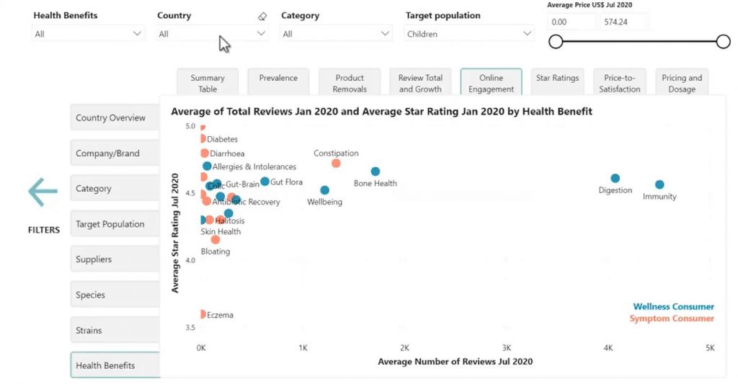The width and height of the screenshot is (738, 384).
Task: Select Symptom Consumer in the legend
Action: coord(672,318)
